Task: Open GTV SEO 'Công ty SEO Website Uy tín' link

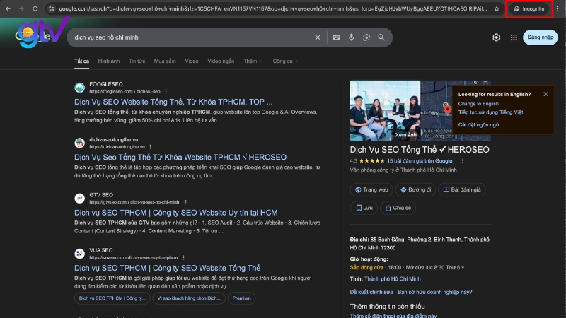Action: click(x=175, y=213)
